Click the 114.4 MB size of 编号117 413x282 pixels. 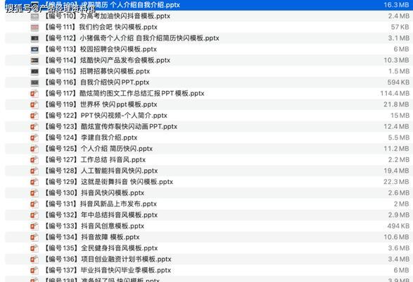pos(395,94)
